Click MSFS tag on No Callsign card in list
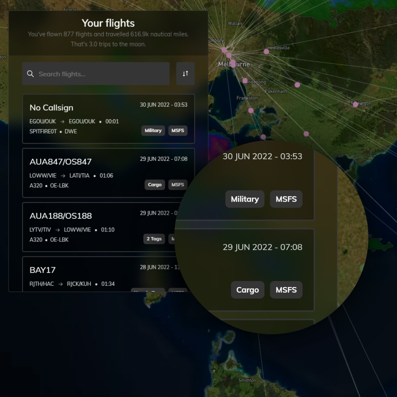Image resolution: width=397 pixels, height=397 pixels. tap(177, 131)
